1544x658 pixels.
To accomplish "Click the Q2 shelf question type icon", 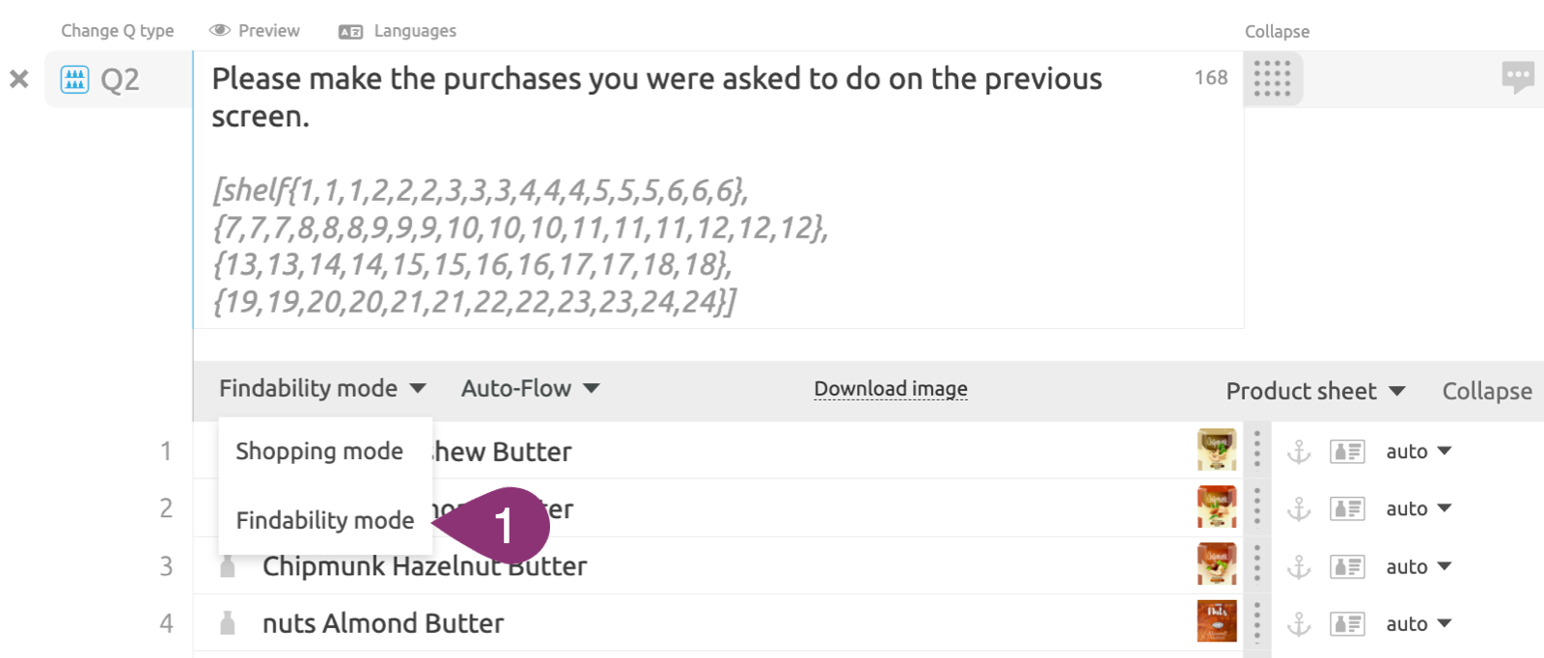I will [x=74, y=79].
